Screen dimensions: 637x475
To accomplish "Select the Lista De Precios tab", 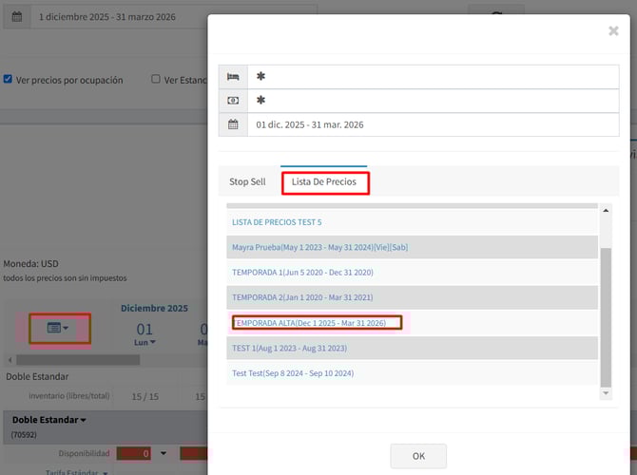I will [x=324, y=181].
